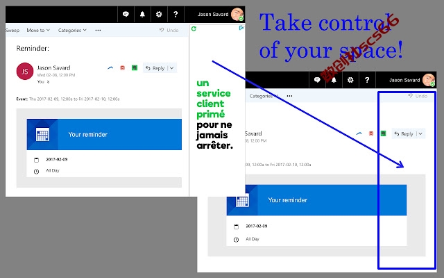Screen dimensions: 444x278
Task: Open Reply options arrow in ad-free window
Action: [x=420, y=134]
